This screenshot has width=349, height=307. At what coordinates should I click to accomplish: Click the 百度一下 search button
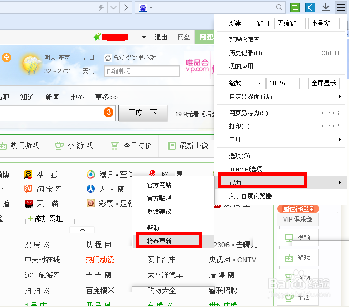(x=142, y=113)
